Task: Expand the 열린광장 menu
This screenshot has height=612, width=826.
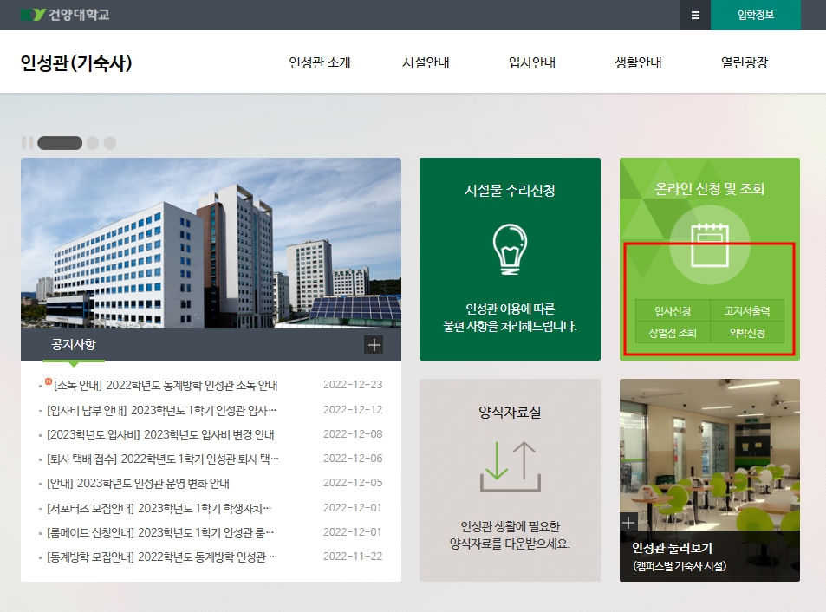Action: point(745,62)
